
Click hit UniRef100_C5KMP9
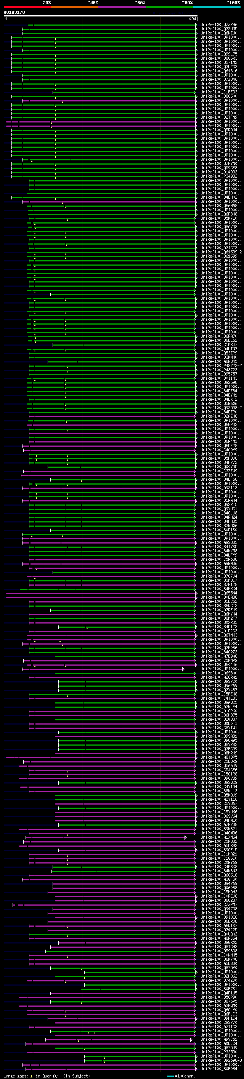click(219, 661)
